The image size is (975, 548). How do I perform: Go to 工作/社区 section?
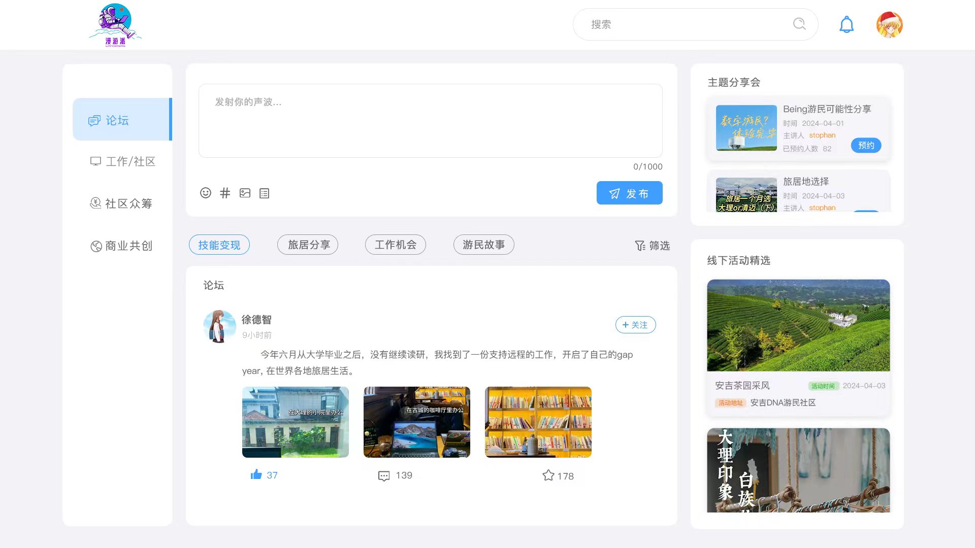pyautogui.click(x=122, y=161)
